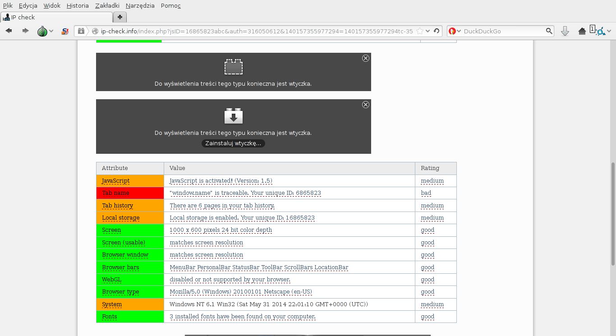Reload the page

pos(436,31)
